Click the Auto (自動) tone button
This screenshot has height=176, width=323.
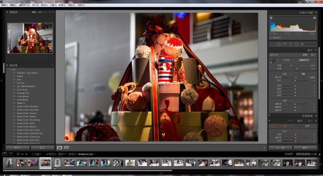[303, 74]
